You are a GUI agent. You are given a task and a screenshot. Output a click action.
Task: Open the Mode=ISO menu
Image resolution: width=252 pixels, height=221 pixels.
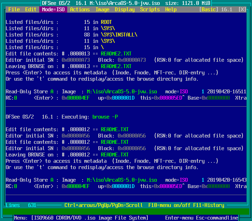(53, 9)
